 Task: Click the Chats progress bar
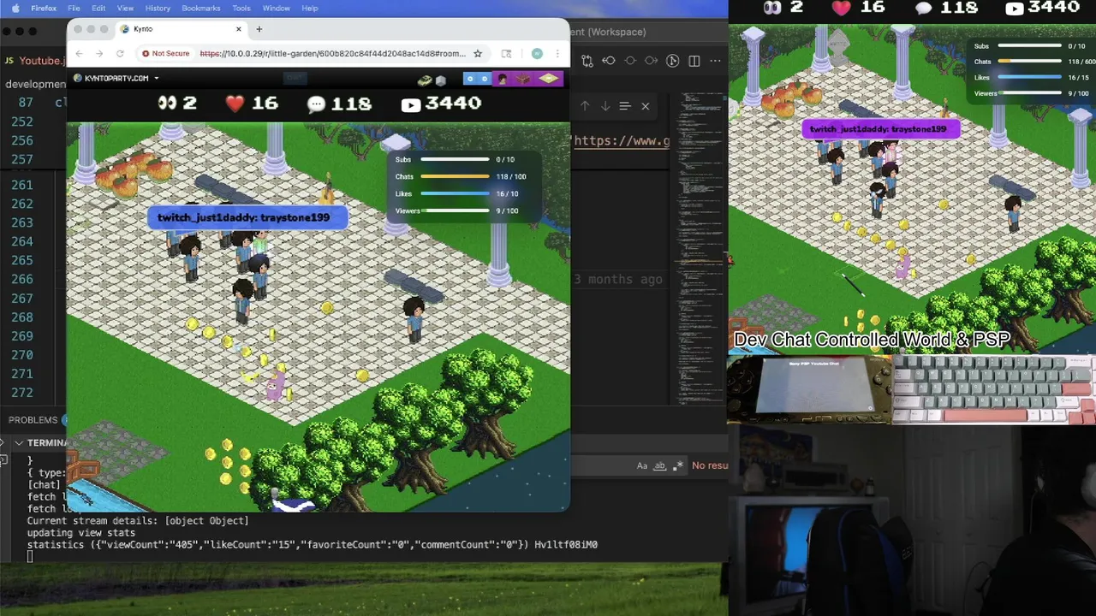(455, 176)
